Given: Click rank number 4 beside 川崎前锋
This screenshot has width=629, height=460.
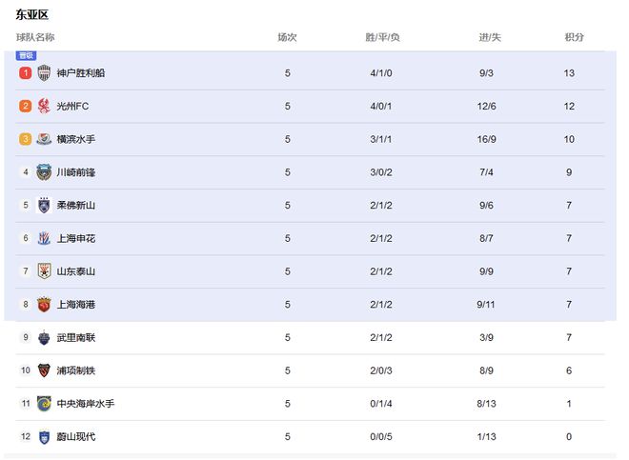Looking at the screenshot, I should click(x=26, y=172).
